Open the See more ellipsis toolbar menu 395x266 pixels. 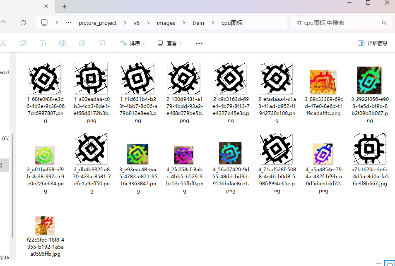(x=199, y=43)
